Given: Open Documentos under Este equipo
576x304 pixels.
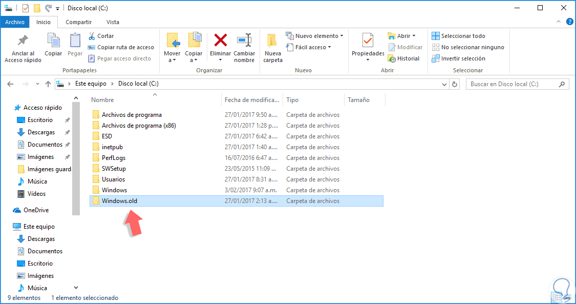Looking at the screenshot, I should pyautogui.click(x=40, y=251).
